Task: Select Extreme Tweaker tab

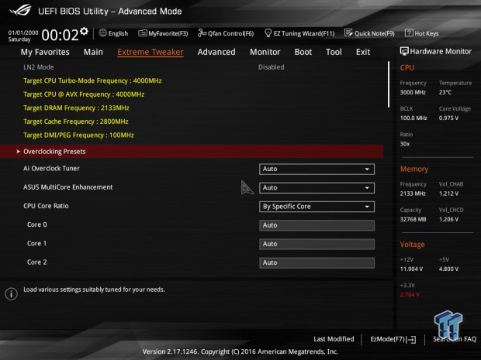Action: [x=151, y=52]
